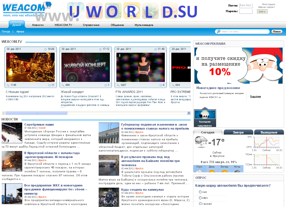Open the Домой tab
The image size is (286, 207).
(x=17, y=25)
